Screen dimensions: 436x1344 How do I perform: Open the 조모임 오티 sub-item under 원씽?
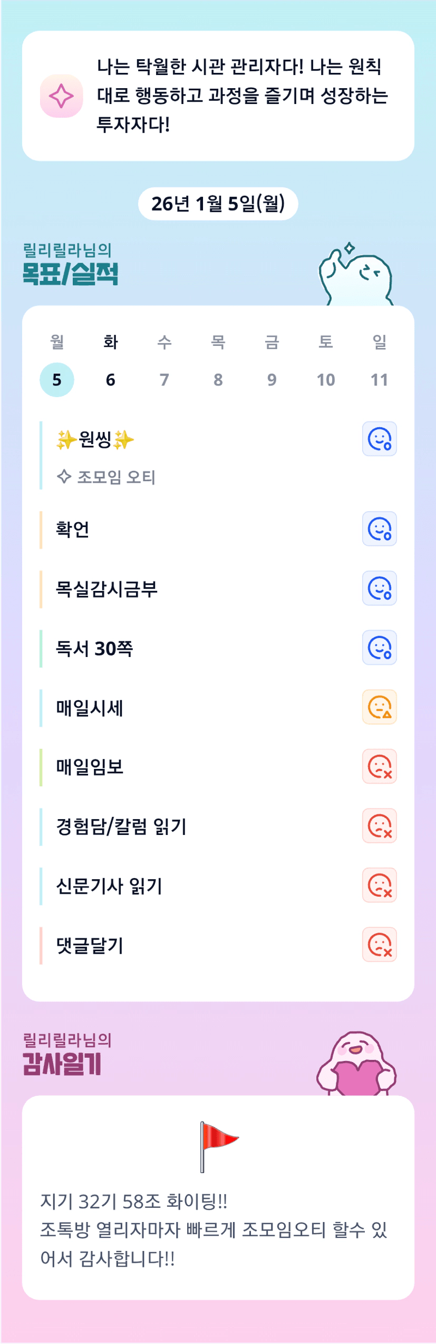pyautogui.click(x=116, y=477)
